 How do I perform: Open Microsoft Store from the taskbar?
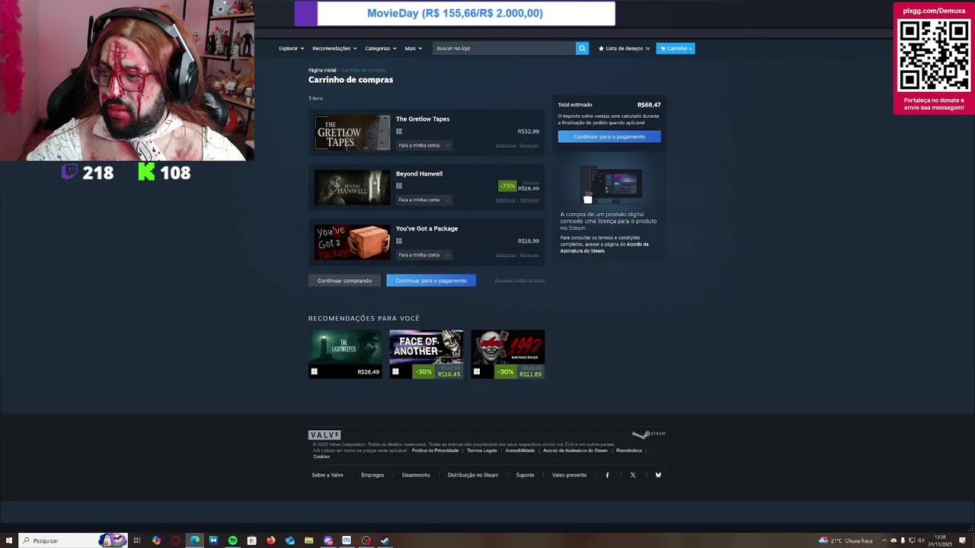click(x=251, y=540)
